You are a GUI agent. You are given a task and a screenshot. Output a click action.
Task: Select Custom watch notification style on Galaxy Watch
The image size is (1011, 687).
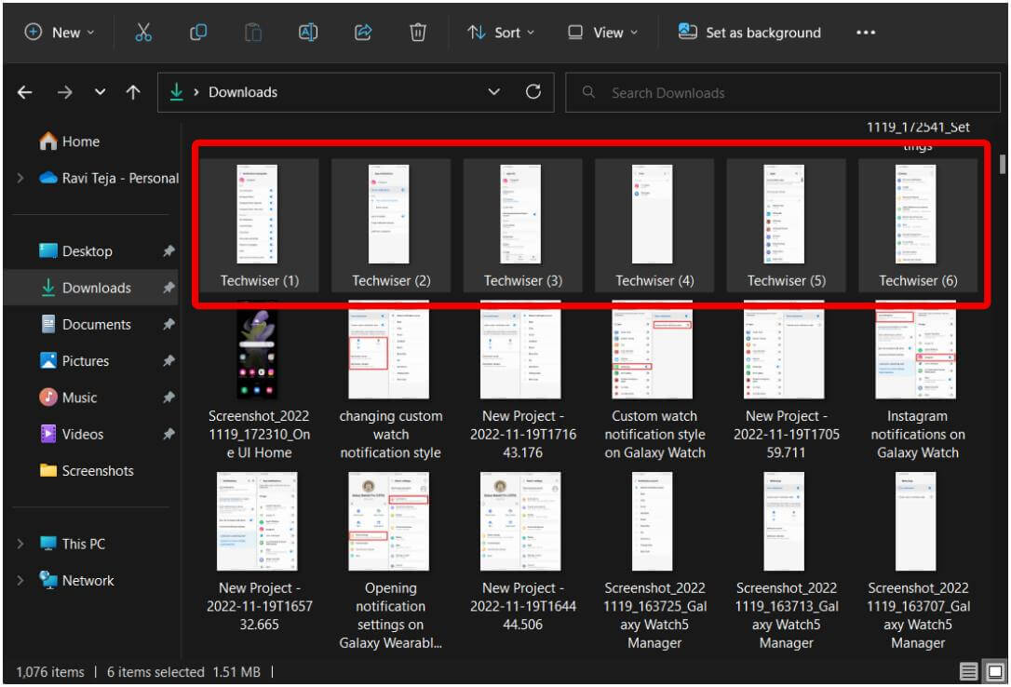click(654, 382)
